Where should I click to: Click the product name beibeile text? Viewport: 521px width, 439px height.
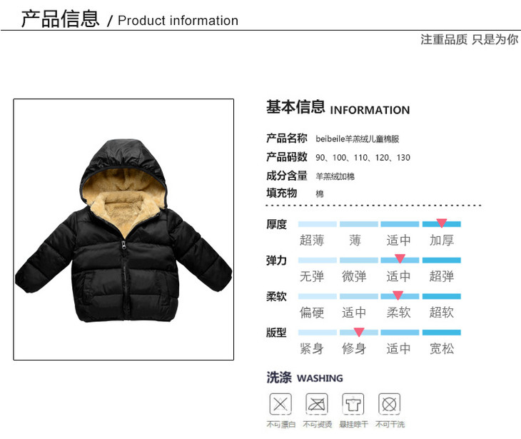(357, 139)
